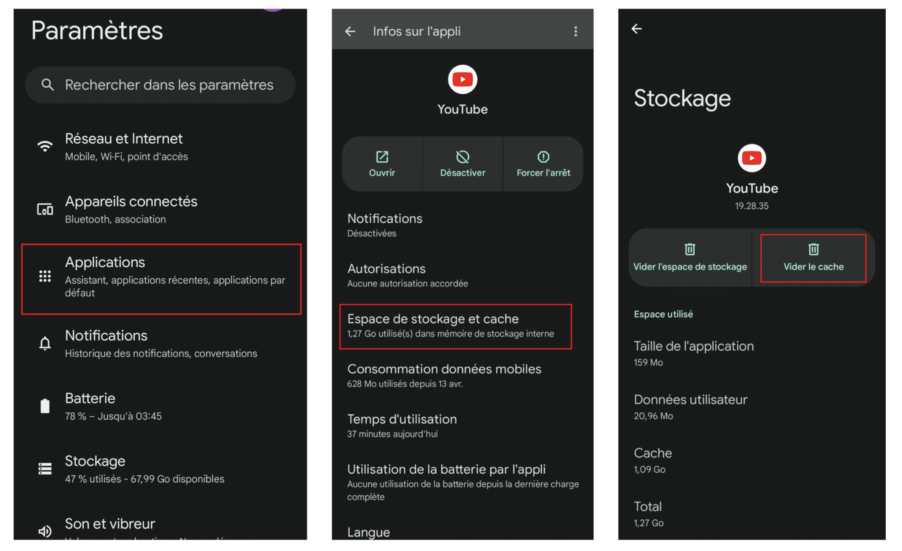Click the 37 minutes aujourd'hui subtitle

pos(392,434)
